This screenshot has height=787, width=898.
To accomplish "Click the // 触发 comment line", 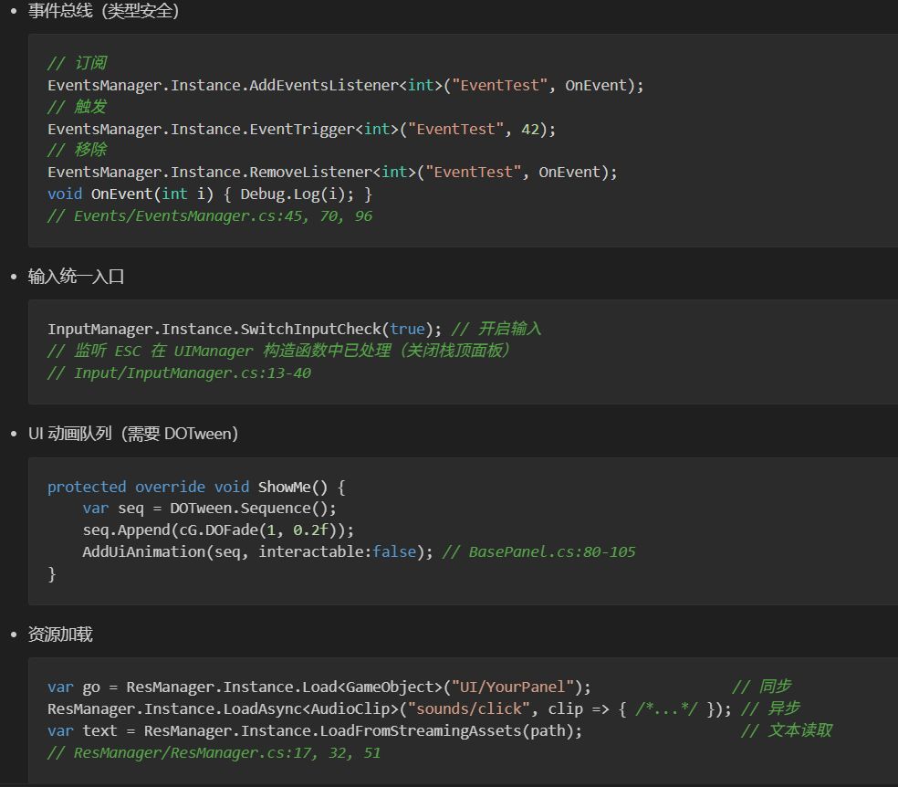I will coord(77,107).
